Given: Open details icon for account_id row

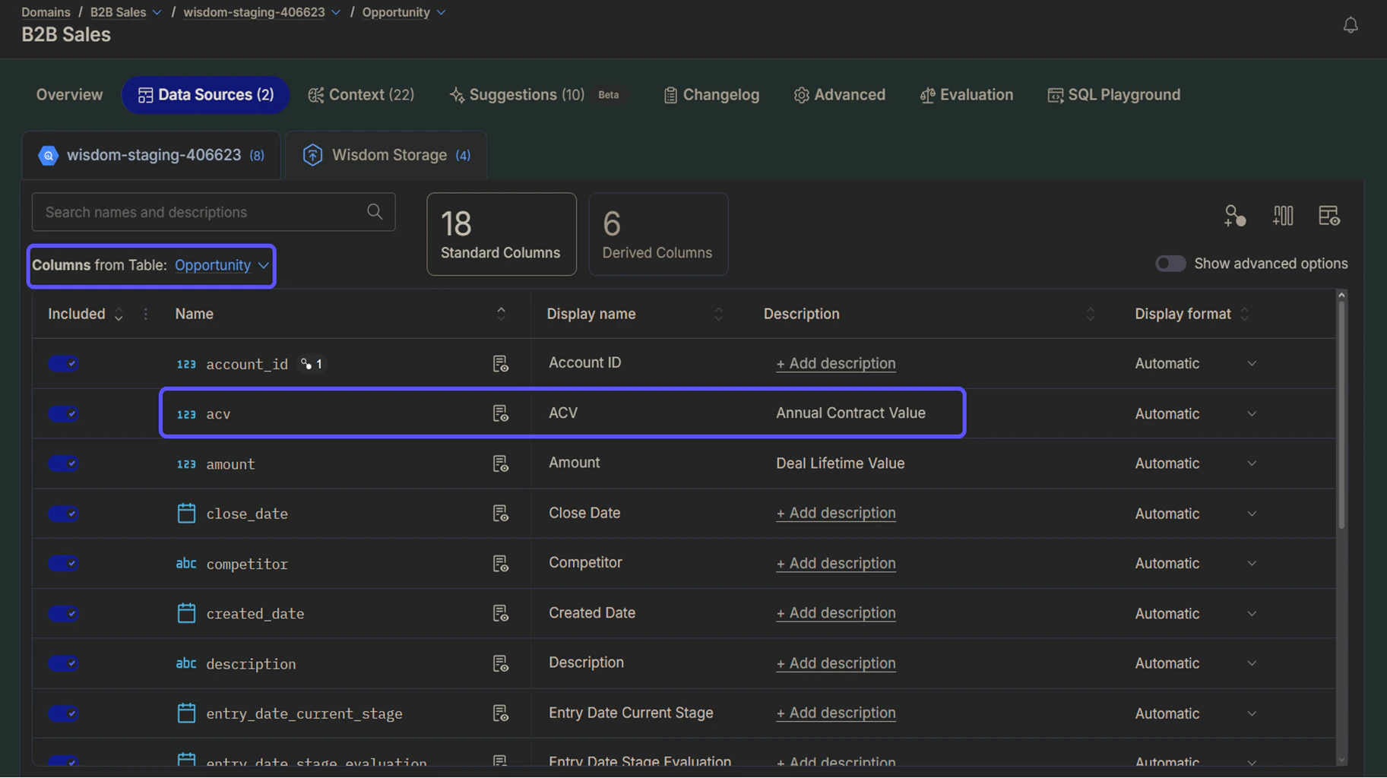Looking at the screenshot, I should (500, 364).
